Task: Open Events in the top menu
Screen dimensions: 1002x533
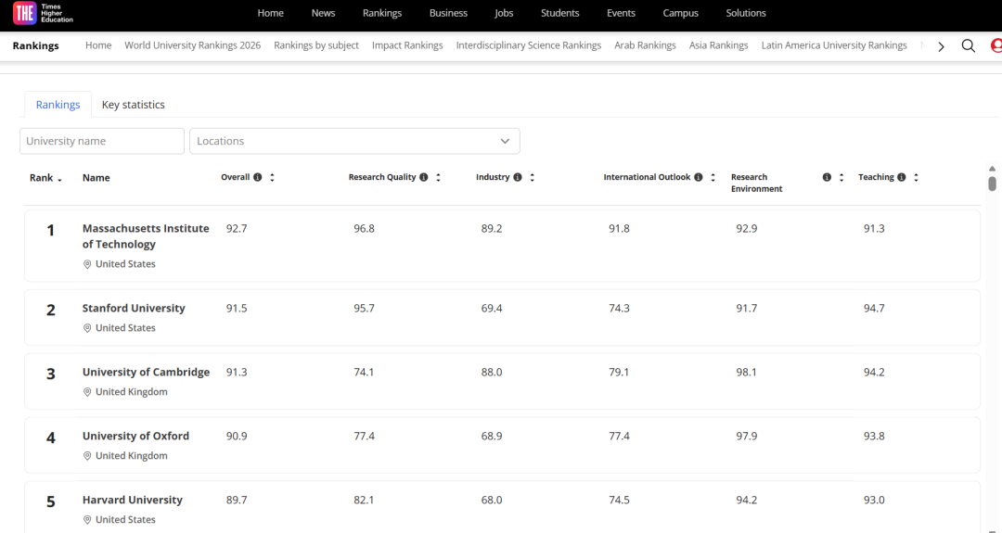Action: (x=621, y=13)
